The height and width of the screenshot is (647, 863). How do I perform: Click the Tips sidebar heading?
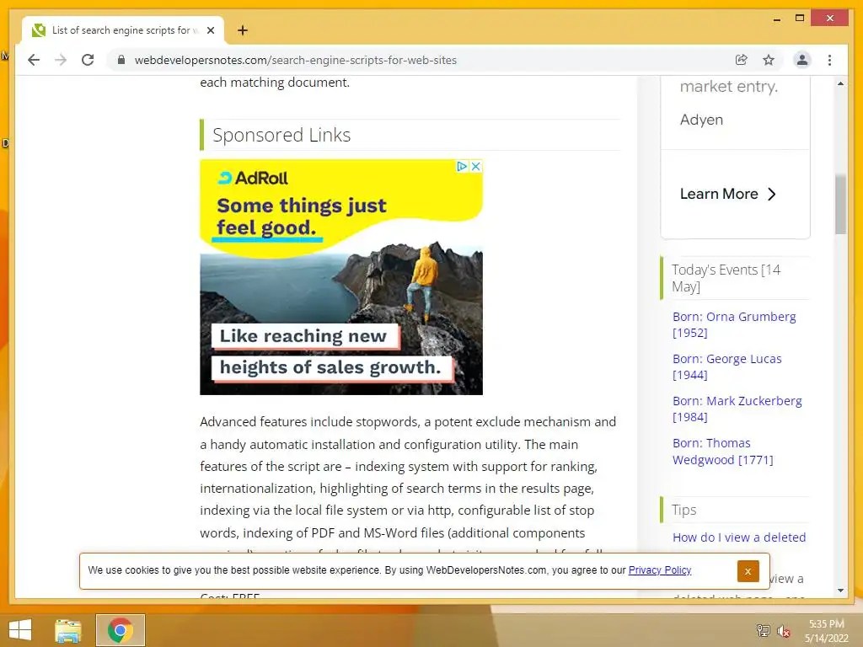tap(684, 510)
